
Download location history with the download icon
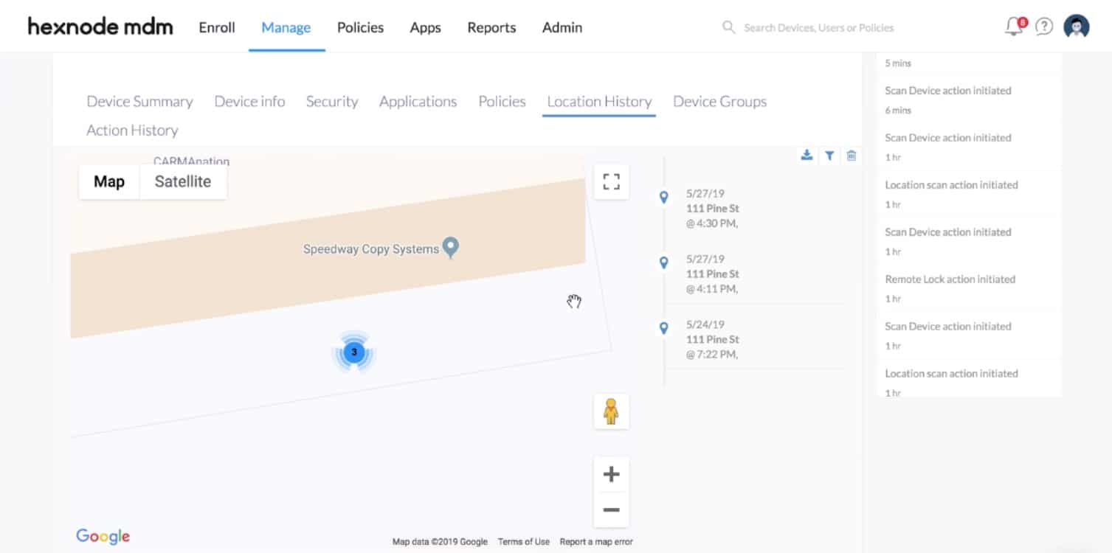coord(807,155)
